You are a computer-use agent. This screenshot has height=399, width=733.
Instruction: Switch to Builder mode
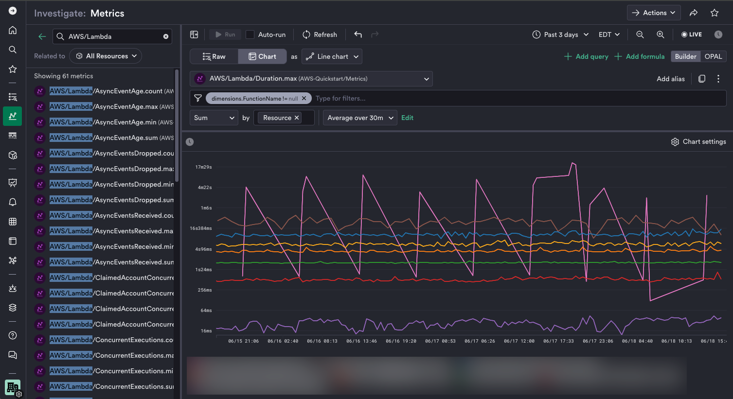point(685,56)
